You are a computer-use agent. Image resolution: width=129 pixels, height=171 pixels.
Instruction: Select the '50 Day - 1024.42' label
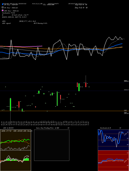11,8
